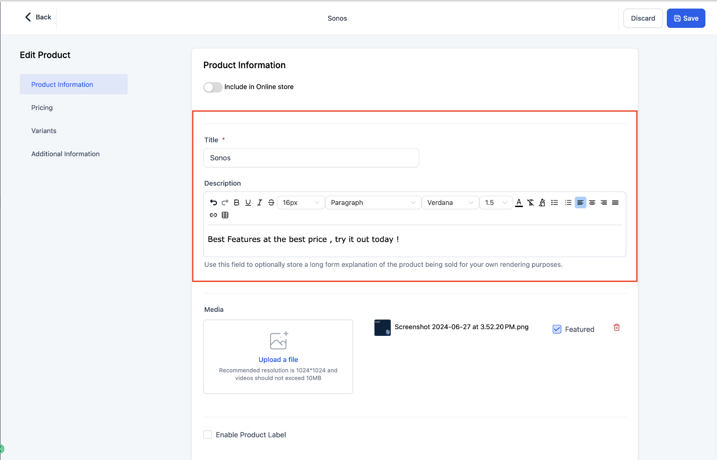Apply italic formatting
Screen dimensions: 717x460
click(x=260, y=202)
